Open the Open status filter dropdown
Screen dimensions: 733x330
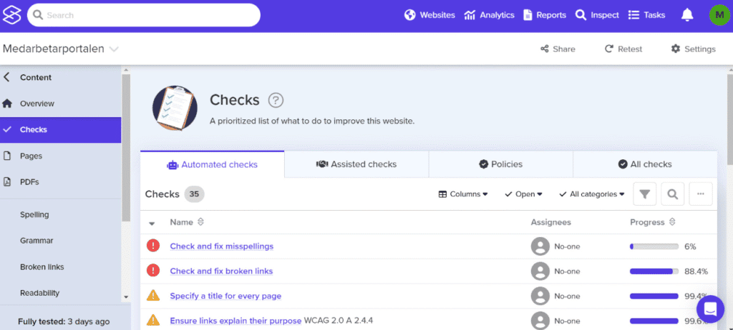(x=523, y=194)
